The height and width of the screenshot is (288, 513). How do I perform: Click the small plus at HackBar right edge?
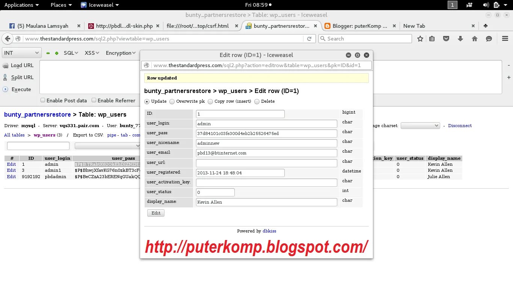click(x=509, y=77)
